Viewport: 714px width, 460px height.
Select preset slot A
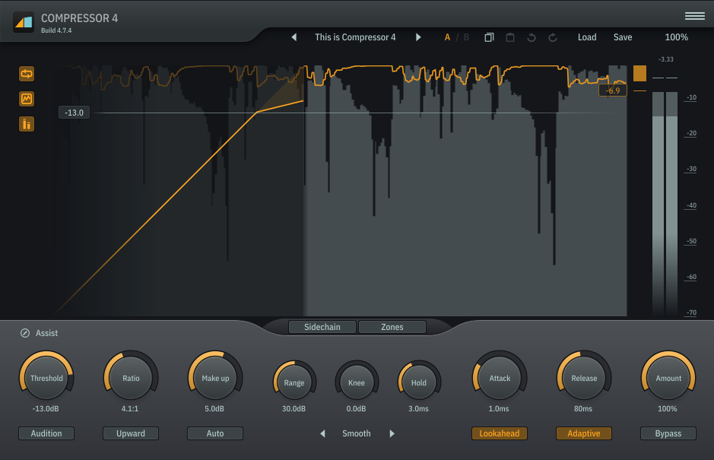click(447, 37)
